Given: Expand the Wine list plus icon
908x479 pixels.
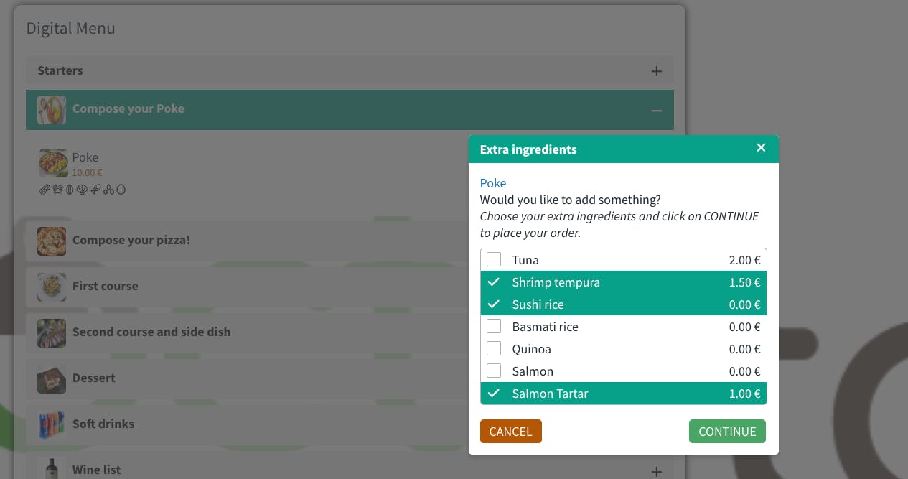Looking at the screenshot, I should (656, 471).
